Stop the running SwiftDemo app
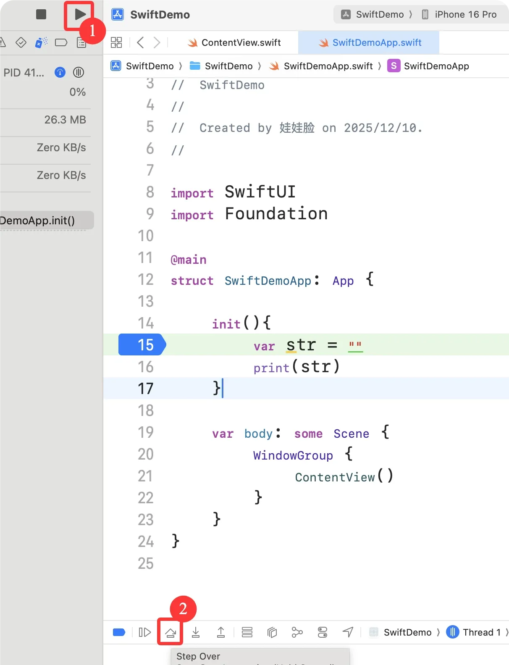Viewport: 509px width, 665px height. click(41, 14)
